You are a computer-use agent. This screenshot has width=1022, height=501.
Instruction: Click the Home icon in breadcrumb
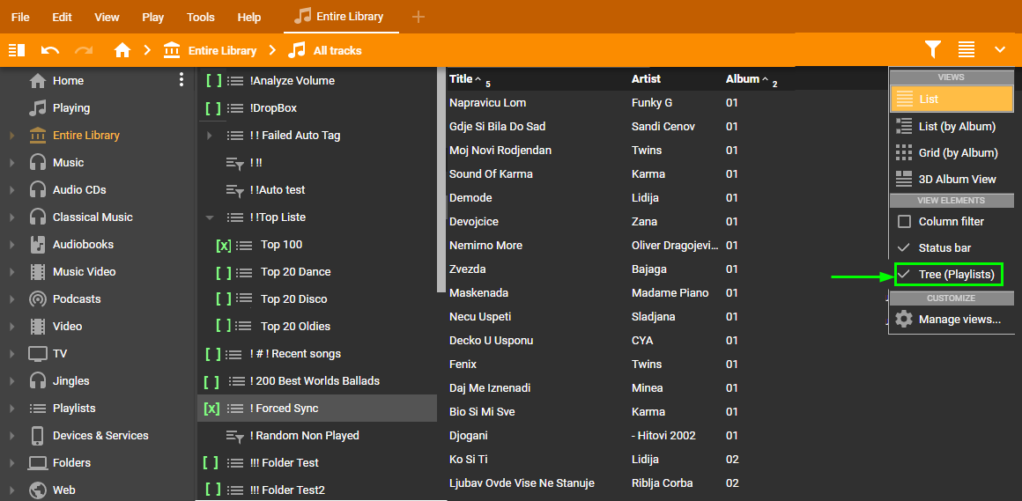(x=122, y=50)
